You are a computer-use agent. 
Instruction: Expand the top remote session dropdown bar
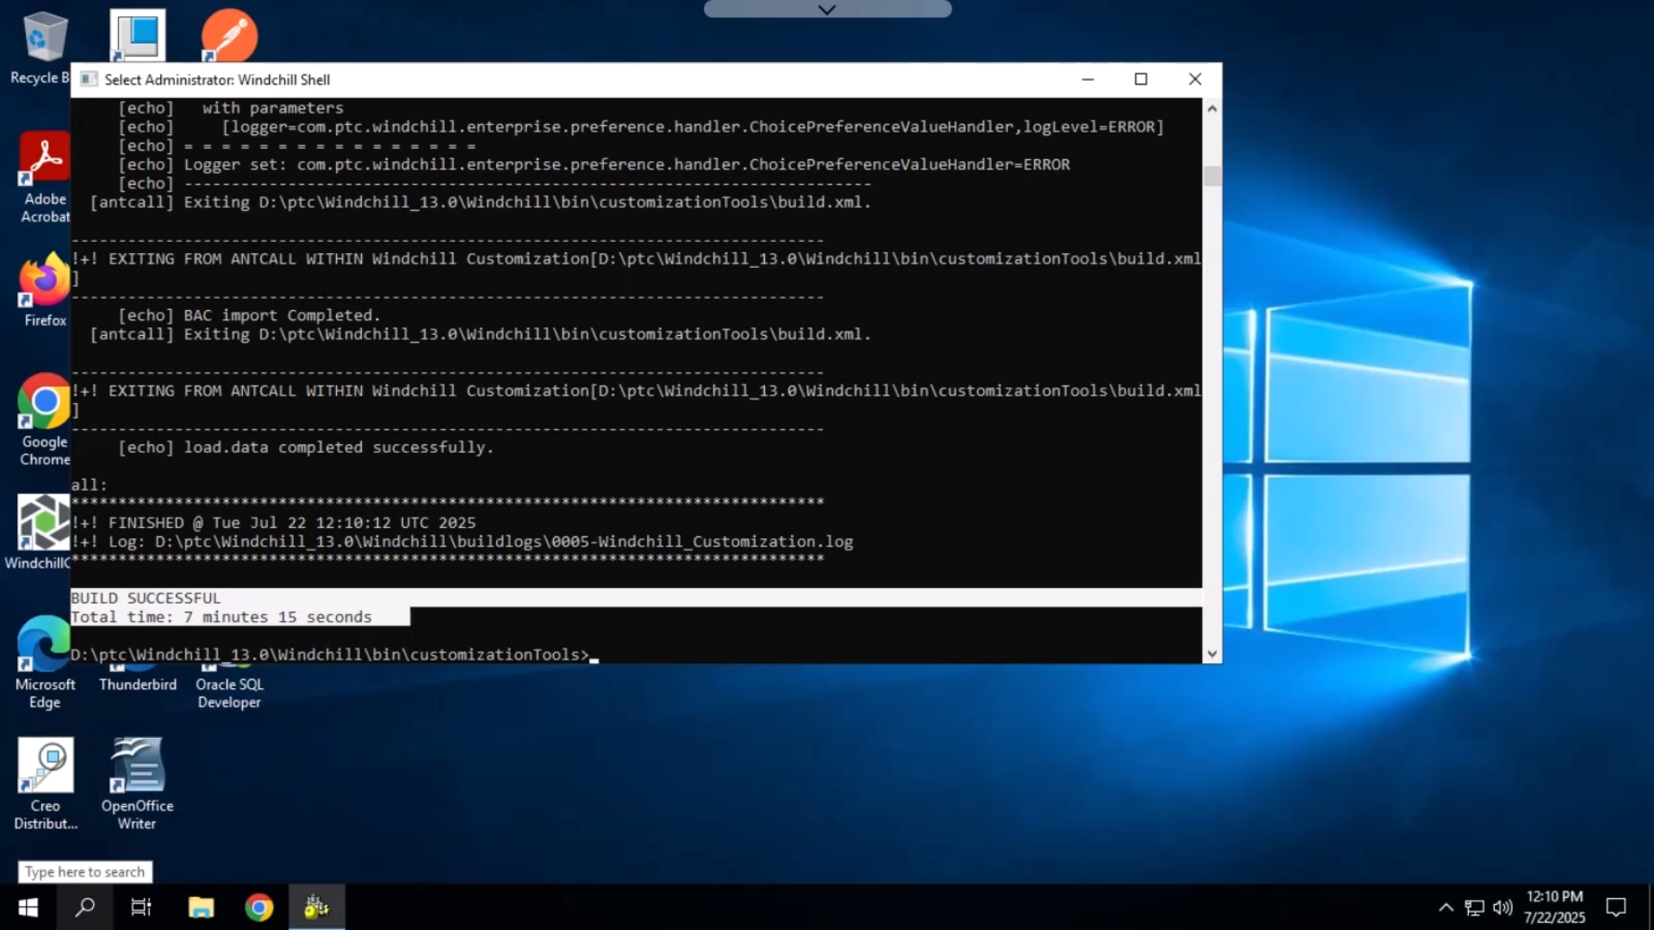(827, 9)
